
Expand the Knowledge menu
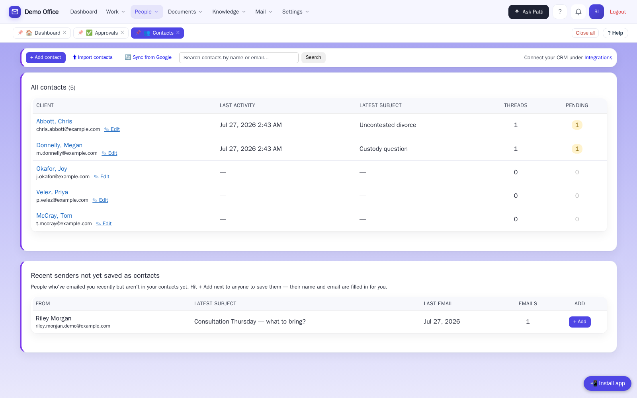(229, 12)
